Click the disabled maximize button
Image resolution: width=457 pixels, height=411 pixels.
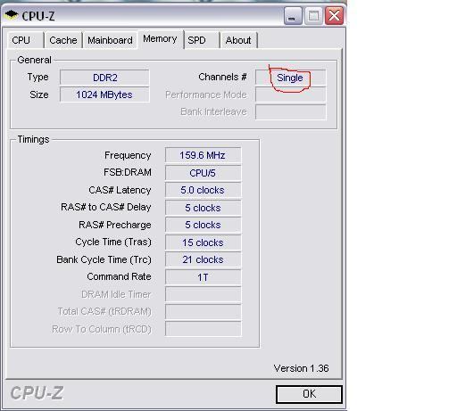click(313, 16)
